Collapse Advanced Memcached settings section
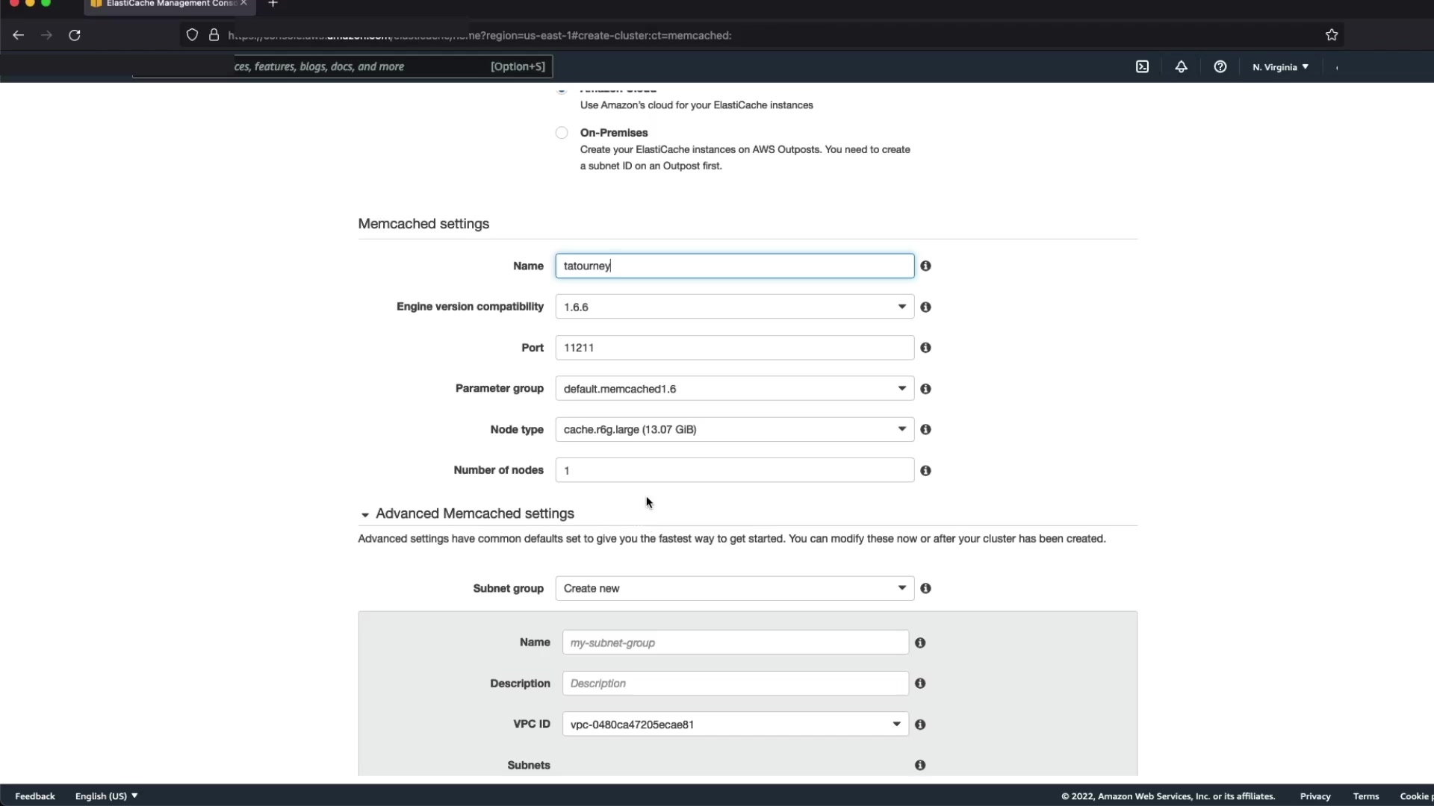The height and width of the screenshot is (806, 1434). (x=365, y=514)
